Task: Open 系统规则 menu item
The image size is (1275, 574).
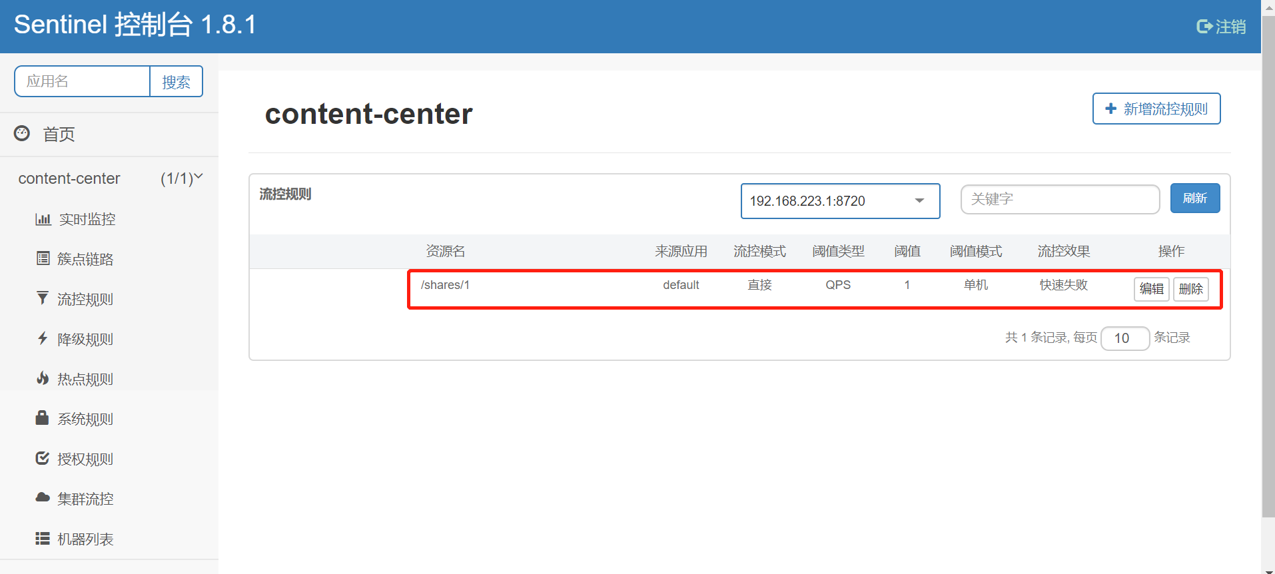Action: tap(85, 419)
